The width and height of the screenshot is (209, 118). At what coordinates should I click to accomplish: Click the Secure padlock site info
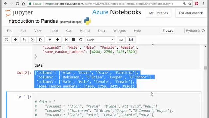[x=35, y=4]
